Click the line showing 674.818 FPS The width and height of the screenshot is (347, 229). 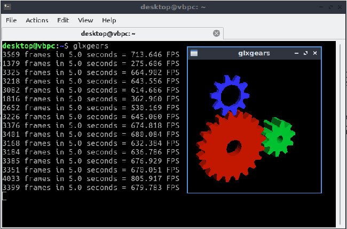pos(91,126)
